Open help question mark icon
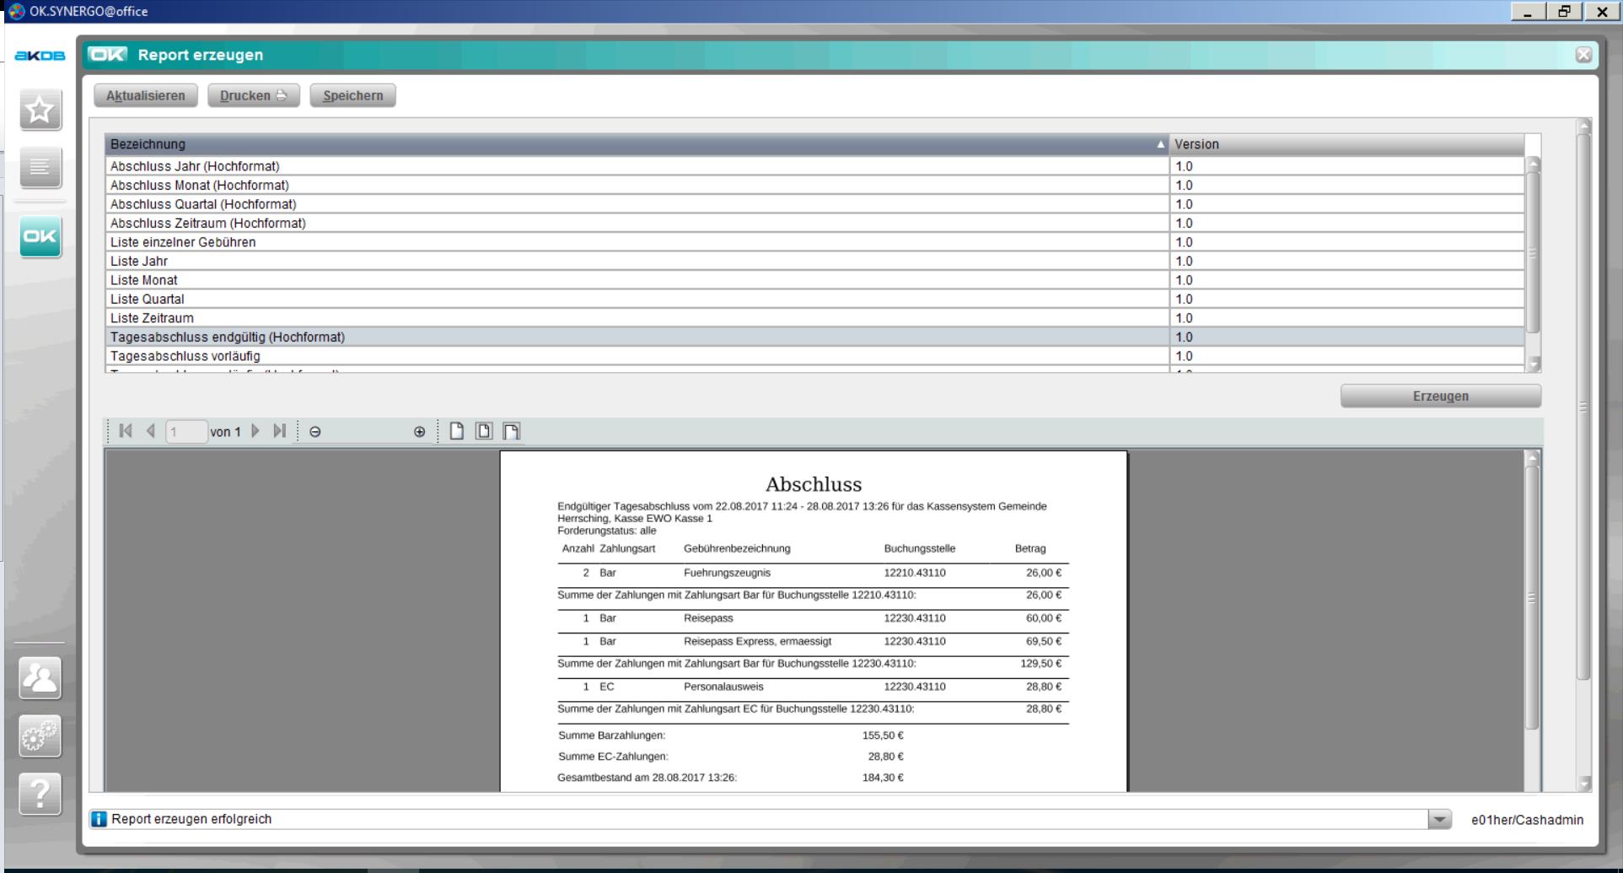The width and height of the screenshot is (1623, 873). [x=40, y=795]
